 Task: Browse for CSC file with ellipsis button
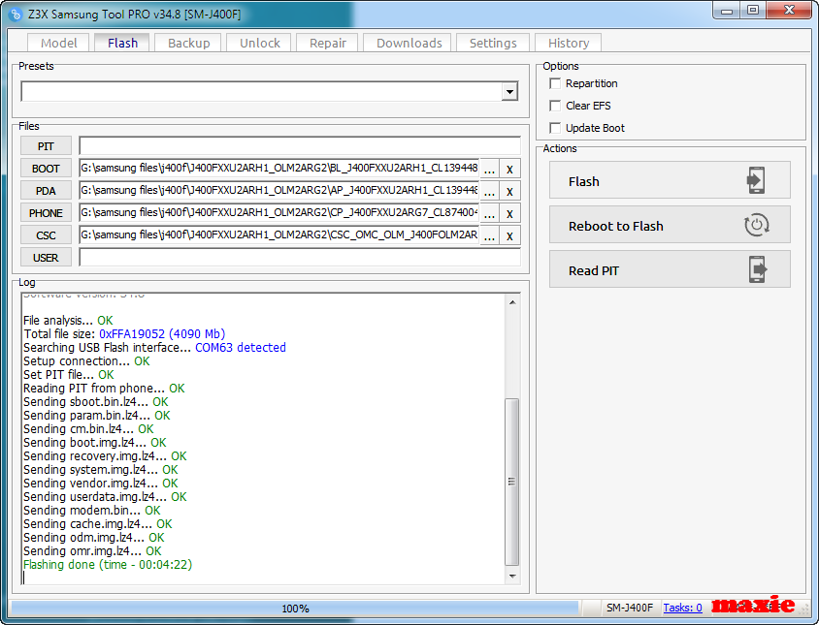(489, 235)
